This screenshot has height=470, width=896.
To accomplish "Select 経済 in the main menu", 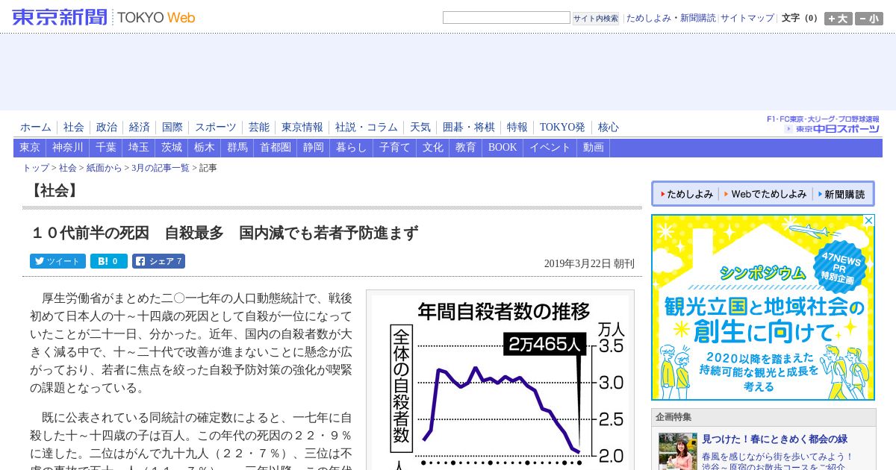I will pos(140,128).
